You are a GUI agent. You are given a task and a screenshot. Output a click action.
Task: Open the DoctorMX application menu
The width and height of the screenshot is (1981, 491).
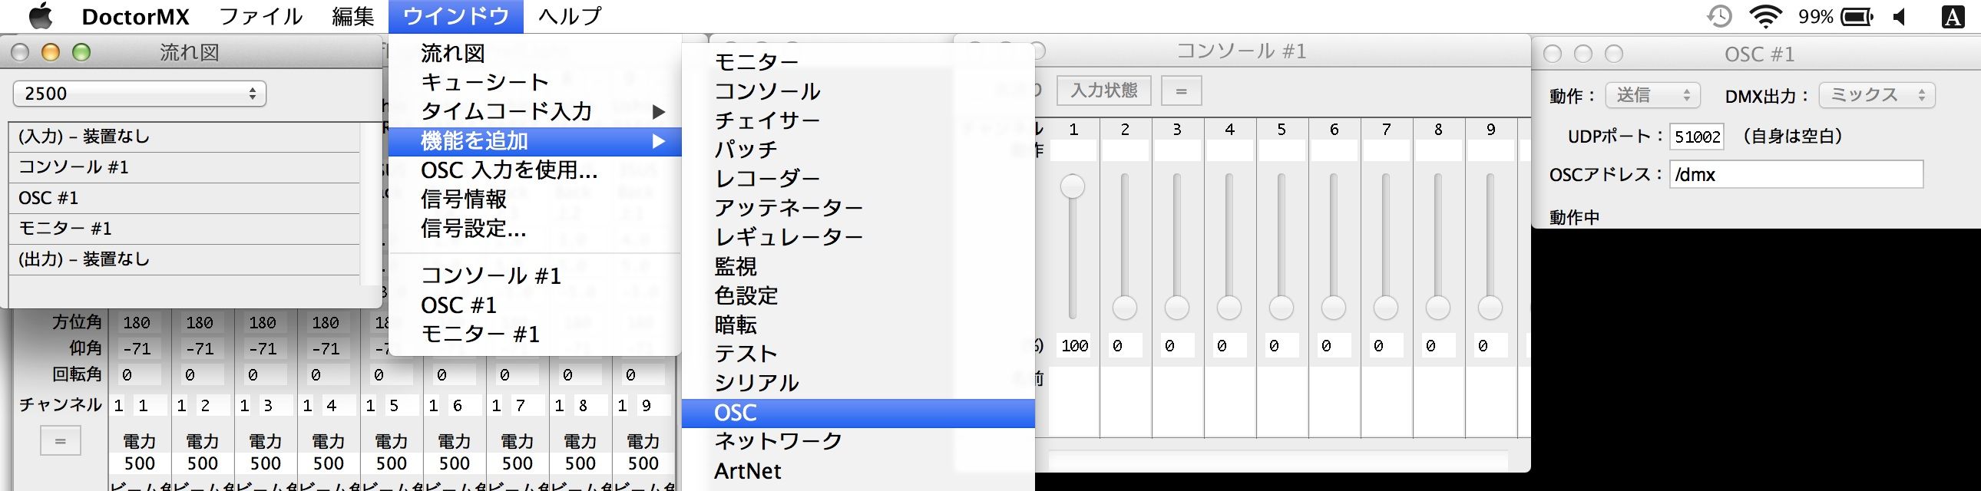135,16
